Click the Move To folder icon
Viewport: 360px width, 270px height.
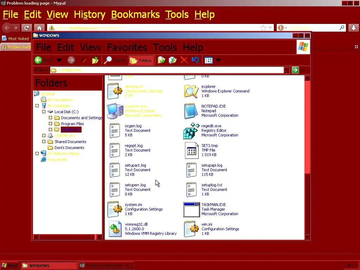161,60
